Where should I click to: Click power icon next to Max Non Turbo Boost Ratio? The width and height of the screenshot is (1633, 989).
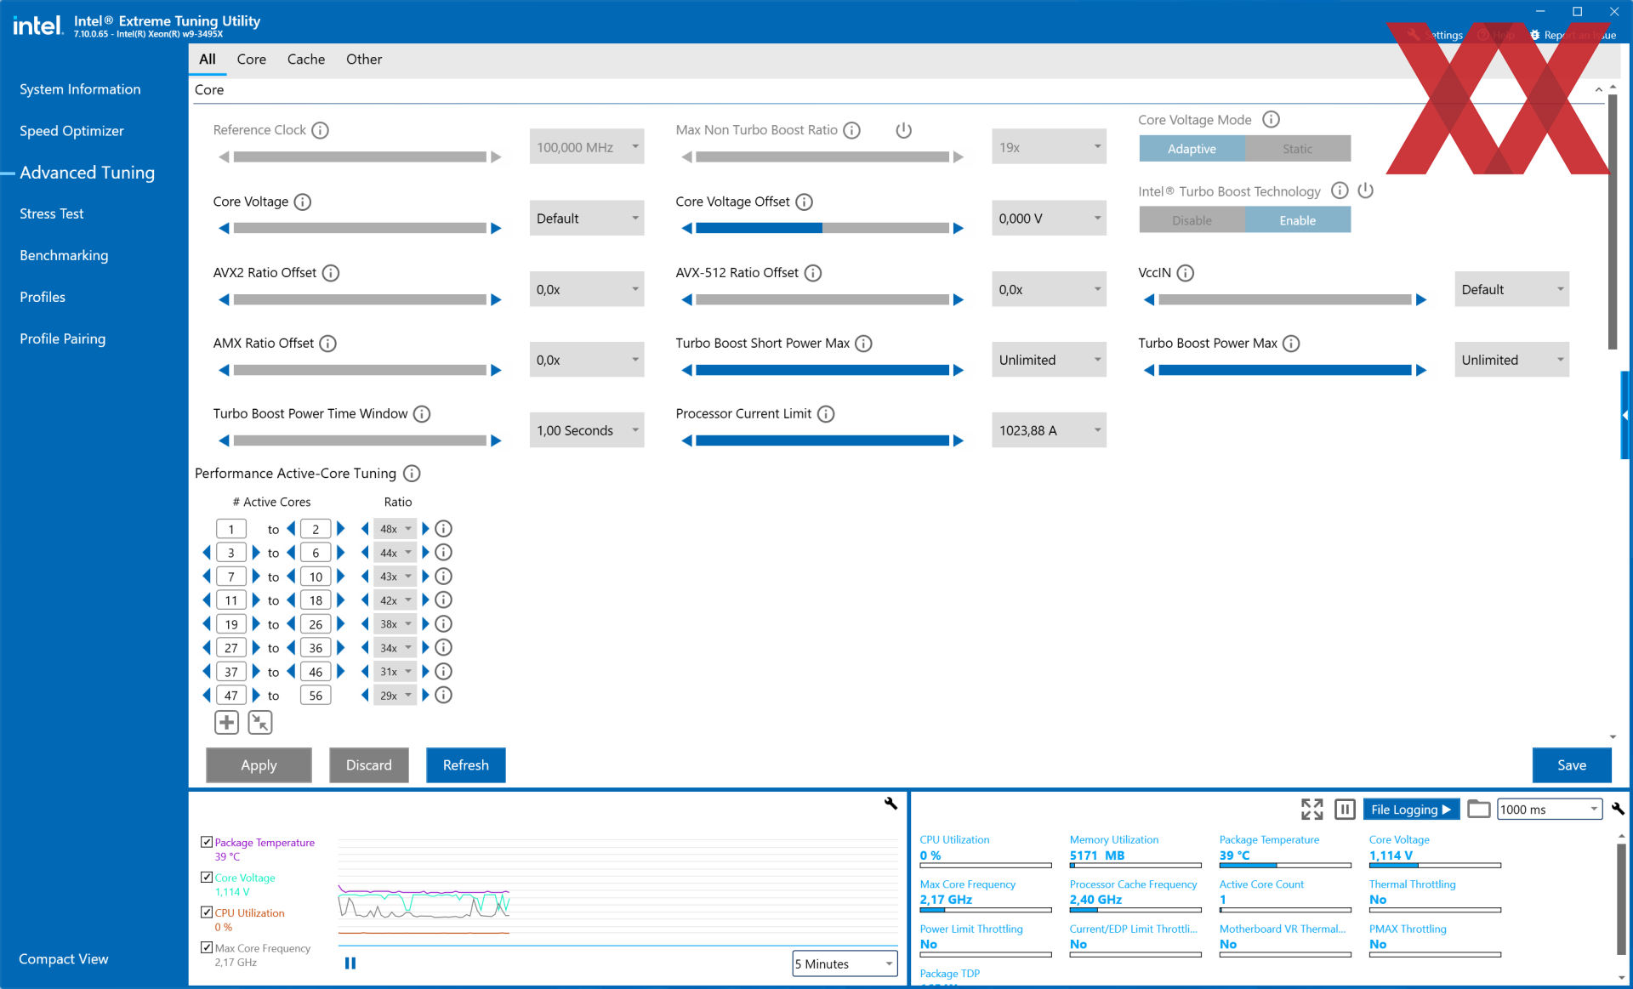click(904, 130)
